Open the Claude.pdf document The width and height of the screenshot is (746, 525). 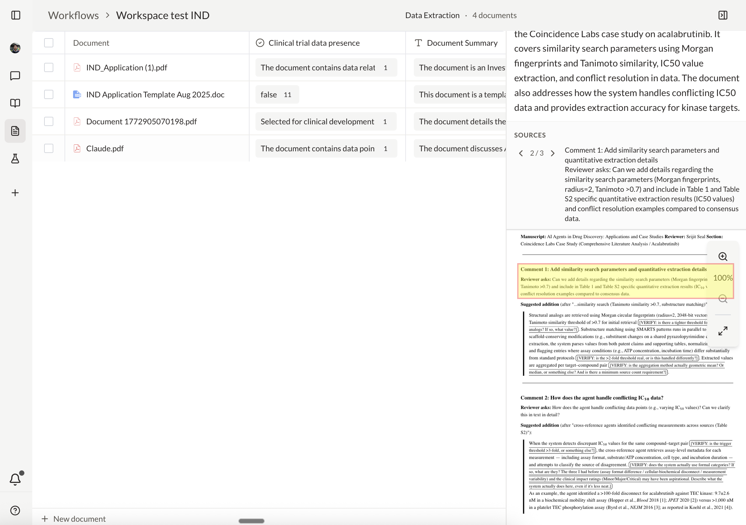pyautogui.click(x=105, y=148)
